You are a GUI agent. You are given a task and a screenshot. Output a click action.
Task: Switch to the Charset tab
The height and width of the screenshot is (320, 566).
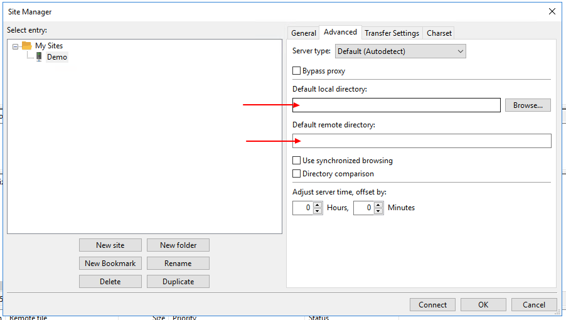(x=439, y=33)
